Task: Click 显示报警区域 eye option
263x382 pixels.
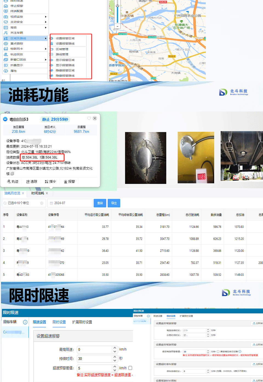Action: pyautogui.click(x=65, y=60)
